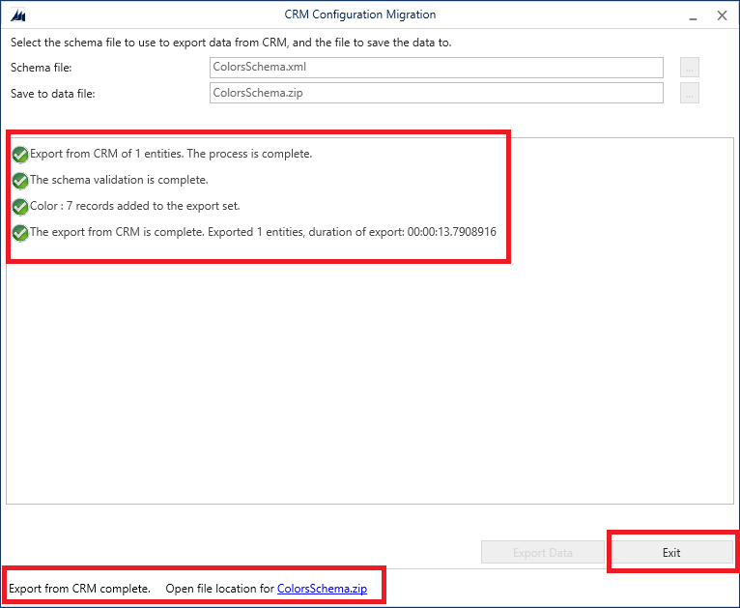Minimize the CRM Configuration Migration window
Screen dimensions: 740x608
[x=692, y=15]
